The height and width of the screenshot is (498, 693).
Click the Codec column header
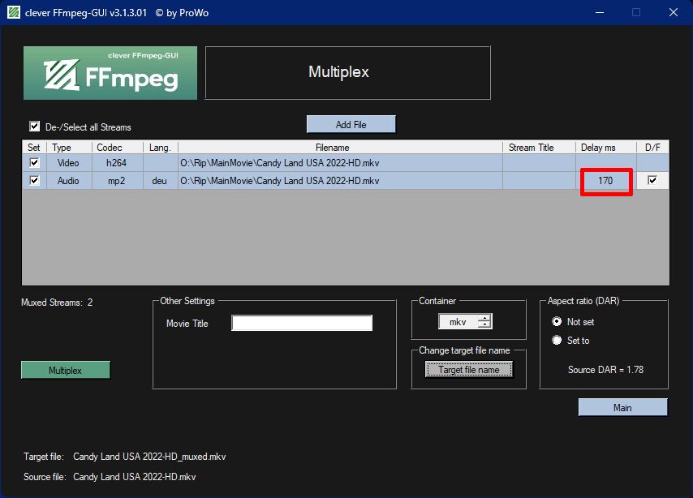click(117, 148)
